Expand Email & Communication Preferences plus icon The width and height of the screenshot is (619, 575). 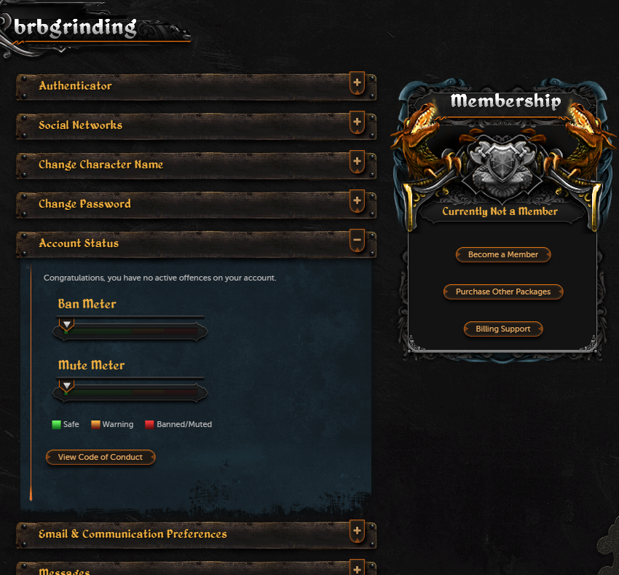pos(357,531)
